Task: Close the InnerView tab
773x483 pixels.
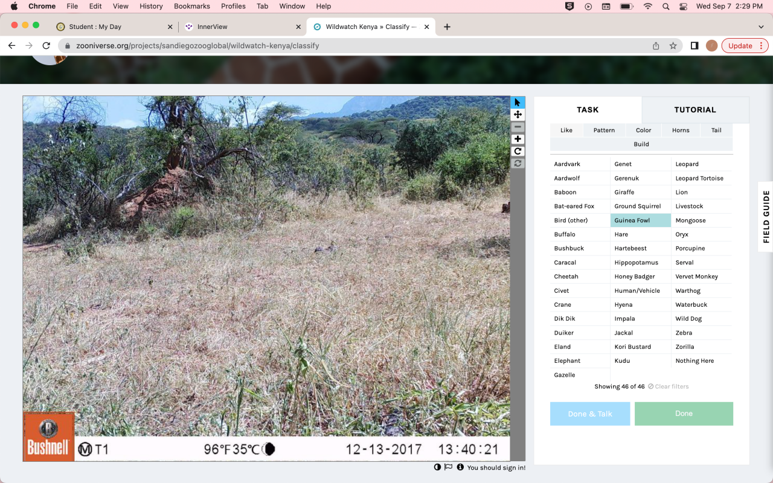Action: pos(298,27)
